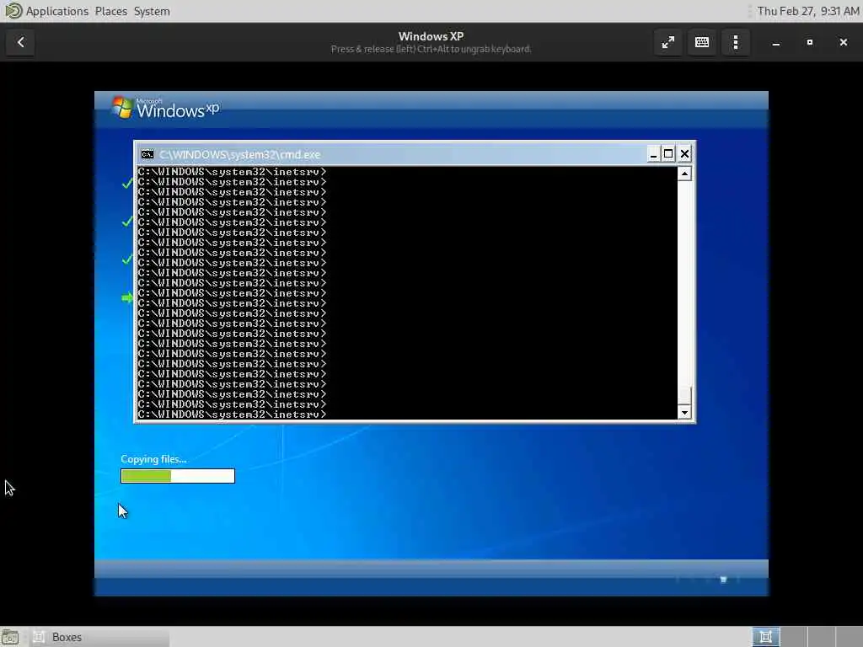The width and height of the screenshot is (863, 647).
Task: Close the Boxes window
Action: click(x=843, y=42)
